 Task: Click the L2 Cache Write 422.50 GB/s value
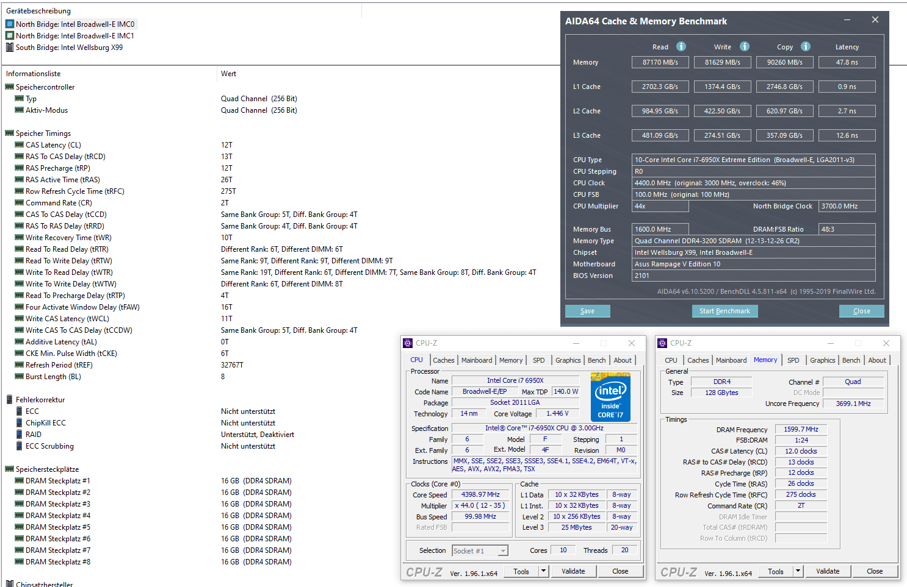(723, 111)
